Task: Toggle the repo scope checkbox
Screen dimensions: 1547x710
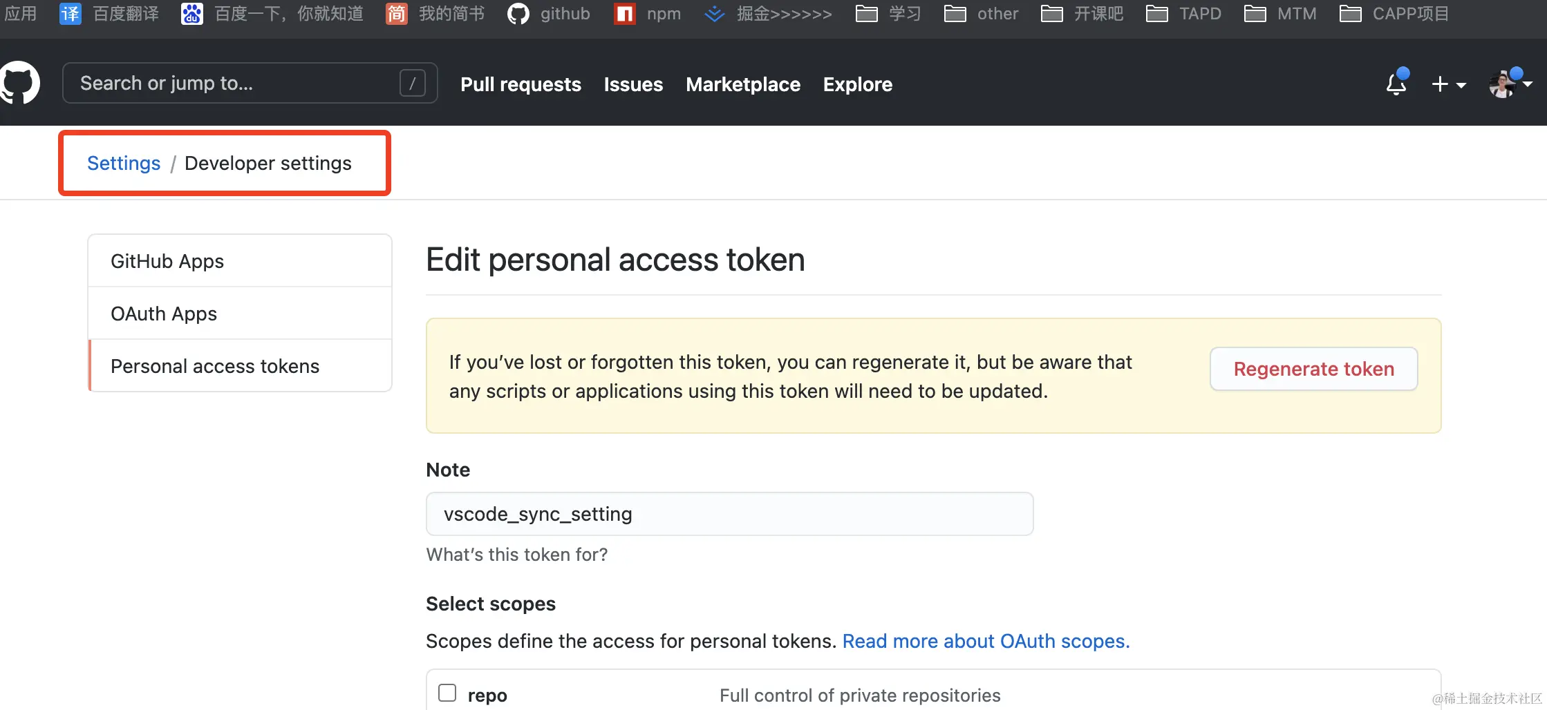Action: tap(447, 693)
